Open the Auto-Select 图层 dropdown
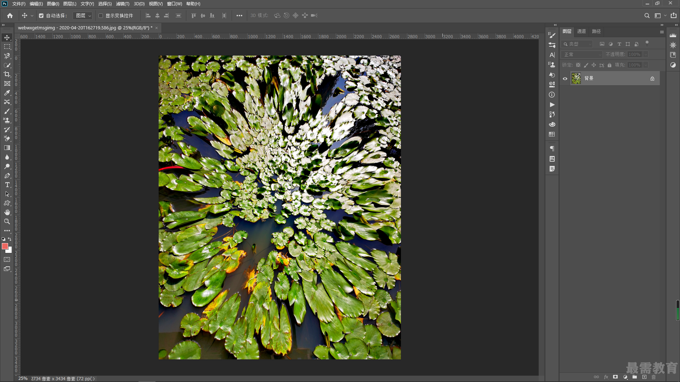Image resolution: width=680 pixels, height=382 pixels. pos(83,16)
